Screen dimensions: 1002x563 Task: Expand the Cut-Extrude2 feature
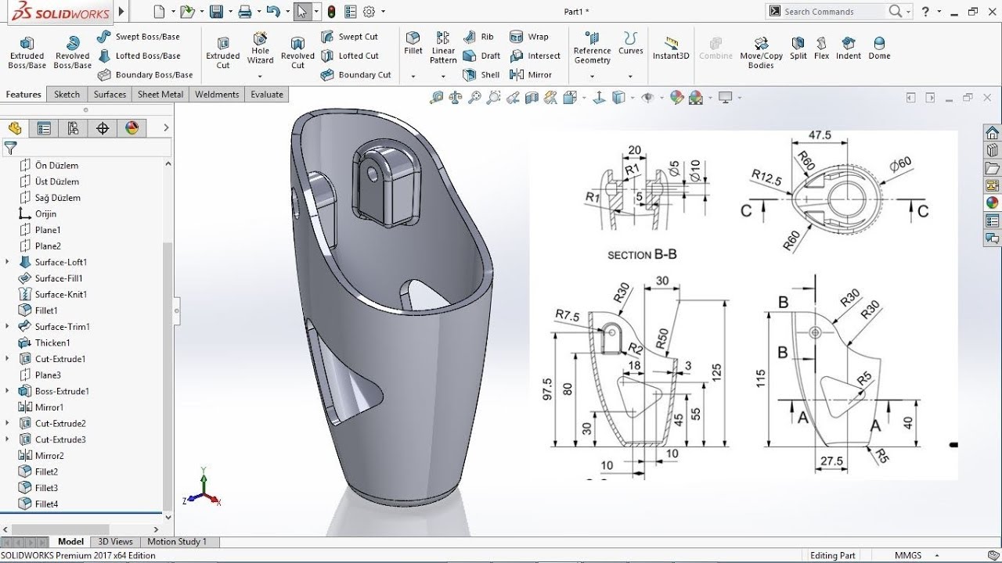[8, 423]
